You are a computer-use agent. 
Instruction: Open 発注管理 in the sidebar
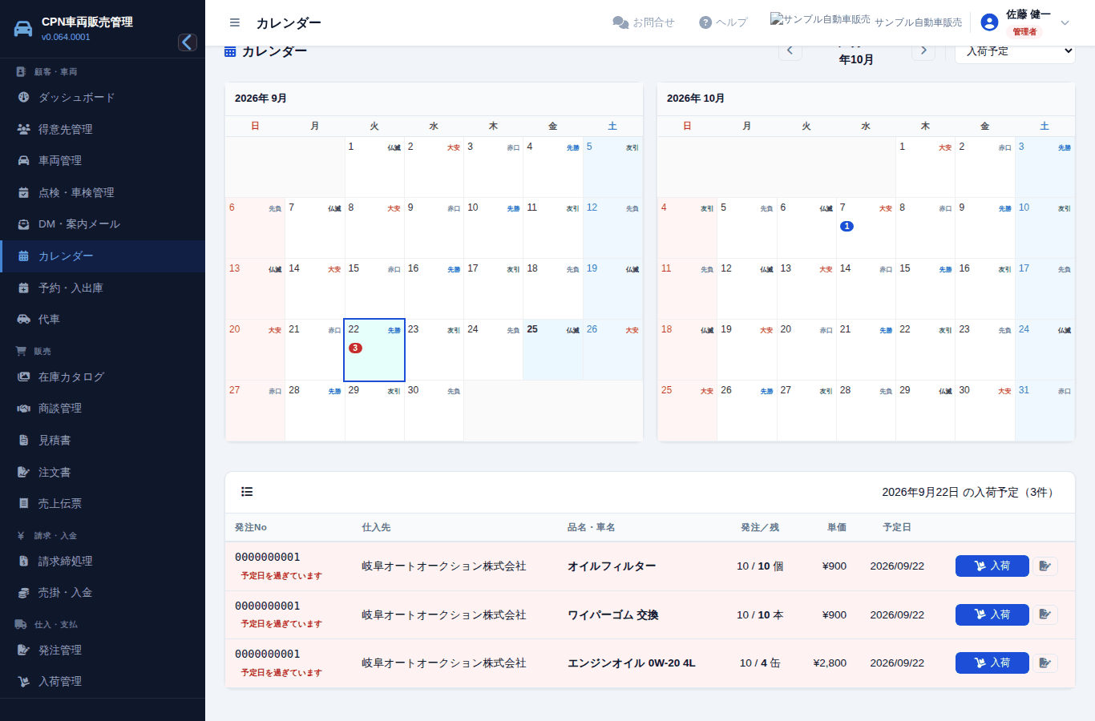tap(103, 651)
